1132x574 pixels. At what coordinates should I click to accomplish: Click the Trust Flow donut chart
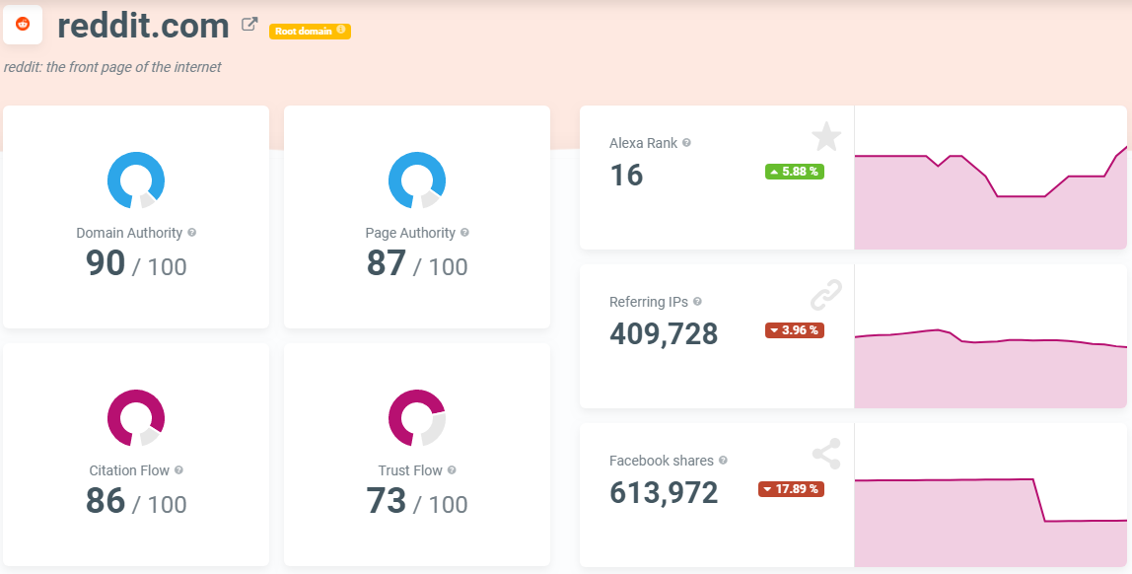tap(417, 418)
